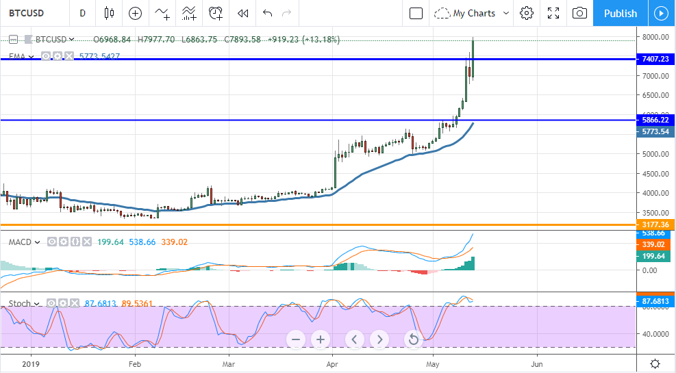Image resolution: width=676 pixels, height=373 pixels.
Task: Enter fullscreen mode
Action: pos(553,14)
